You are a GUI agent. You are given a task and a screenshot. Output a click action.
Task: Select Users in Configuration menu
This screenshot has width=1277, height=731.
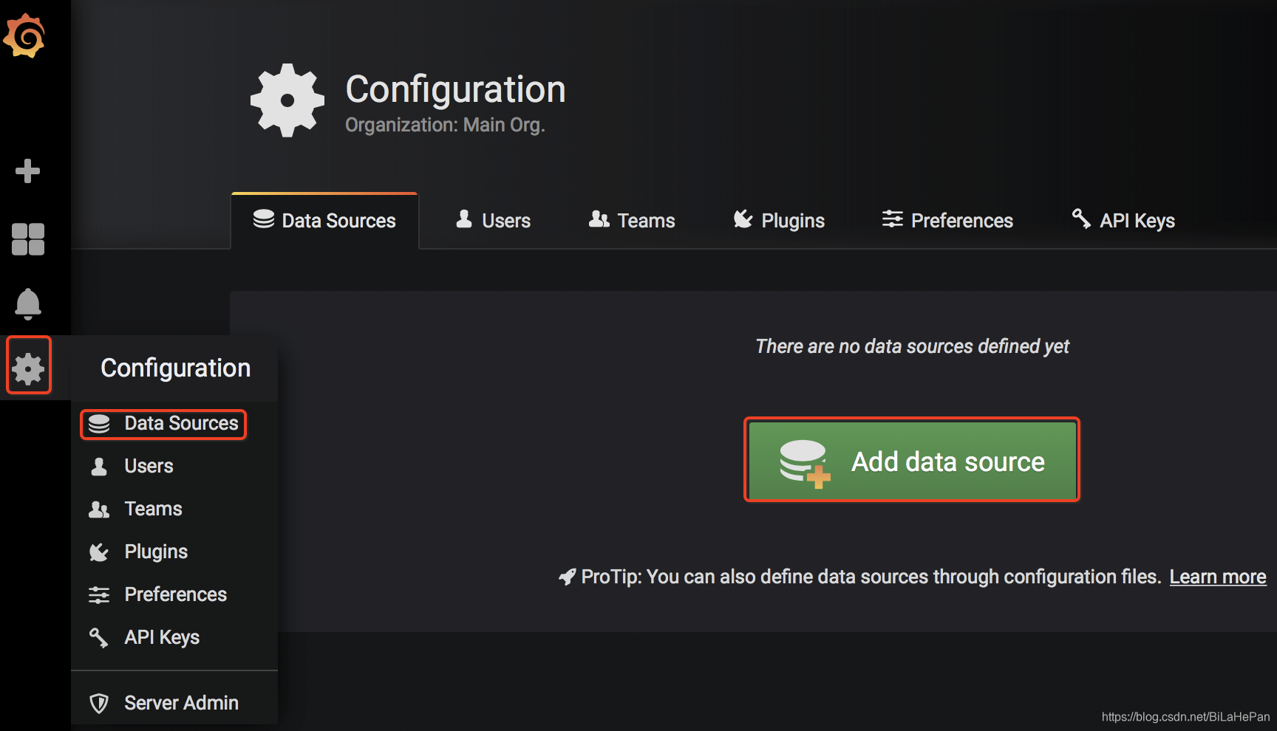pyautogui.click(x=131, y=466)
